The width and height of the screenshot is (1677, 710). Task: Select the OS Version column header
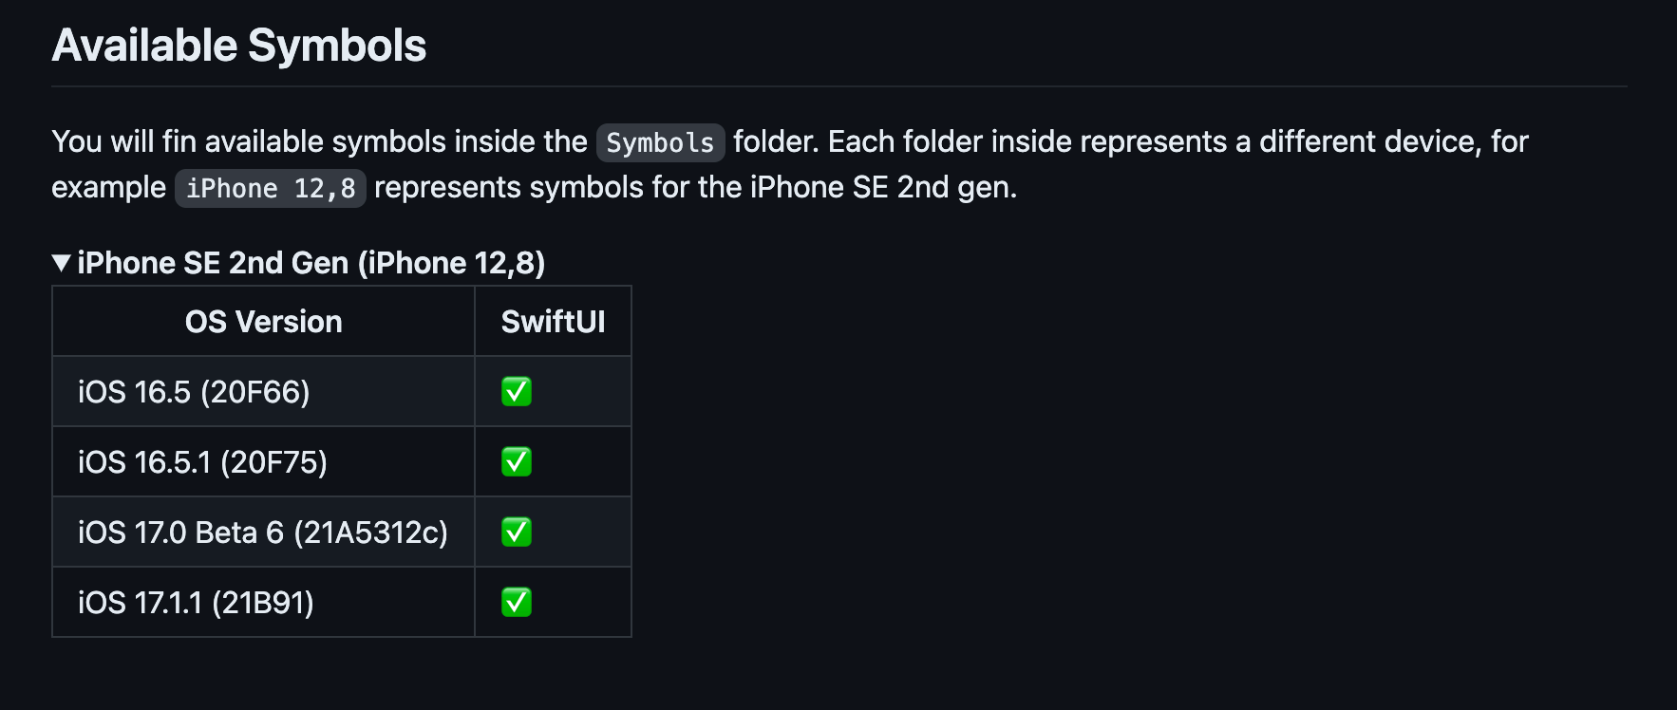pyautogui.click(x=263, y=322)
